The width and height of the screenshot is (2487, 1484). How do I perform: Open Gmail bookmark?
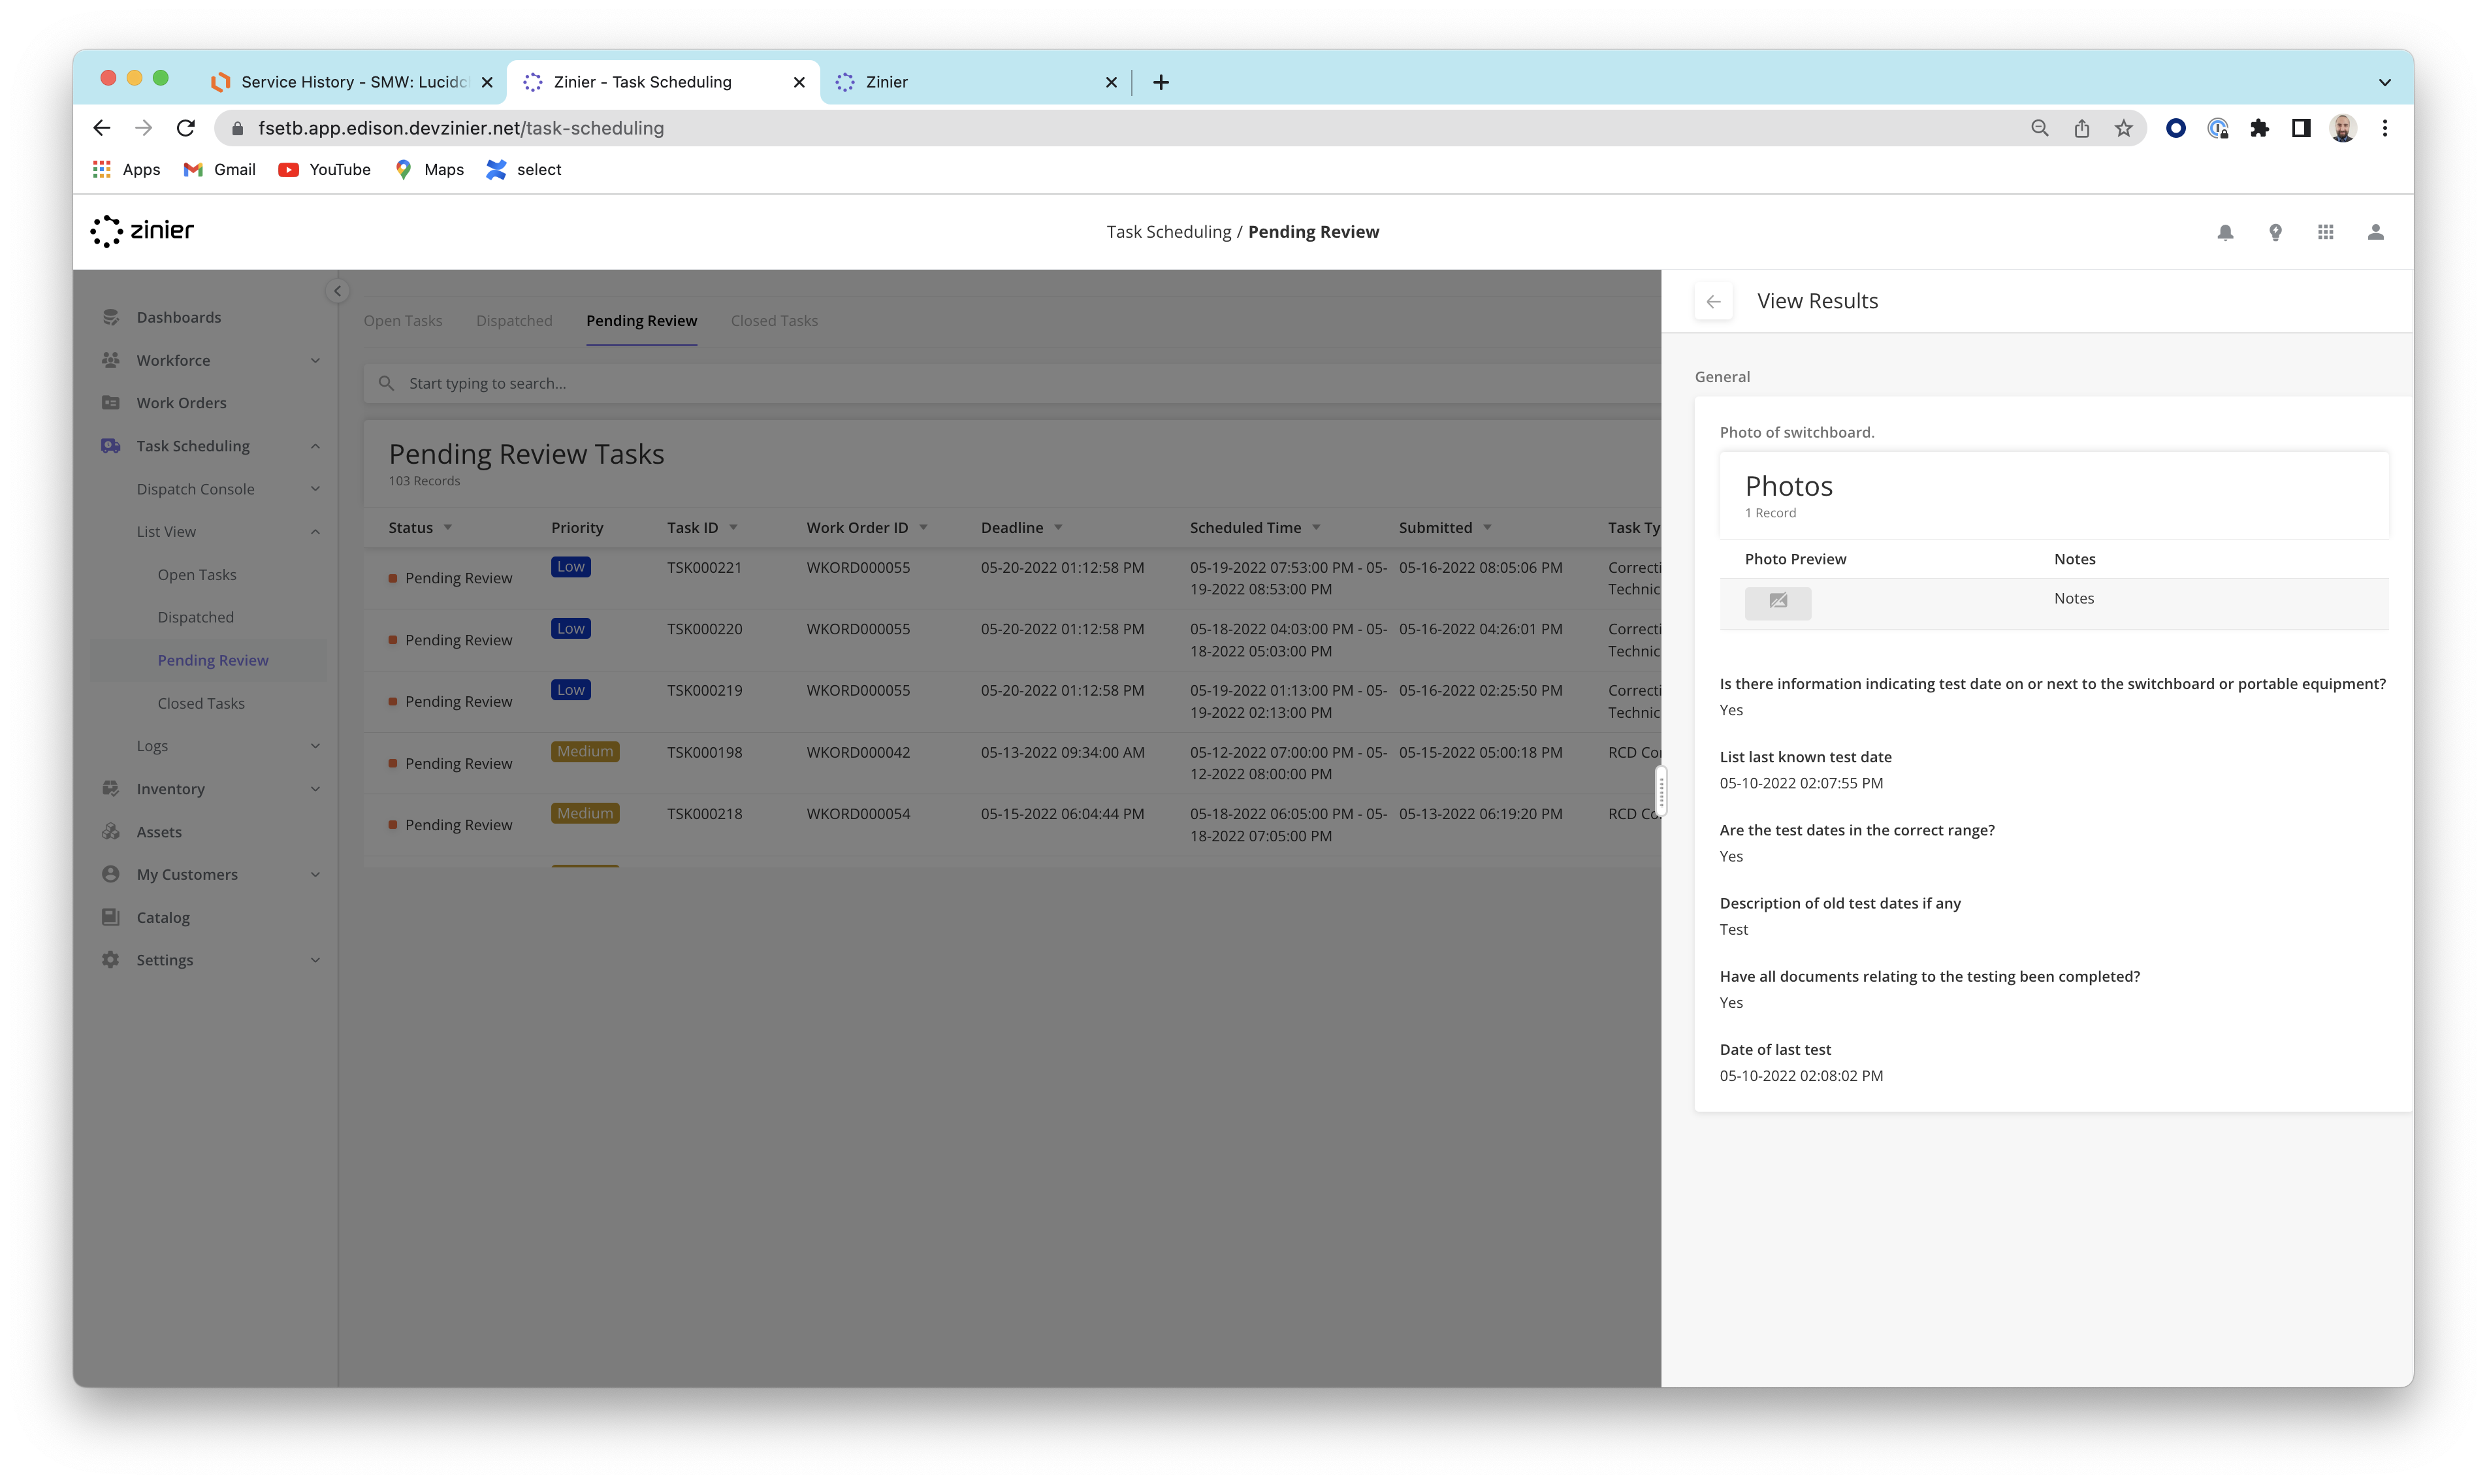[x=220, y=170]
